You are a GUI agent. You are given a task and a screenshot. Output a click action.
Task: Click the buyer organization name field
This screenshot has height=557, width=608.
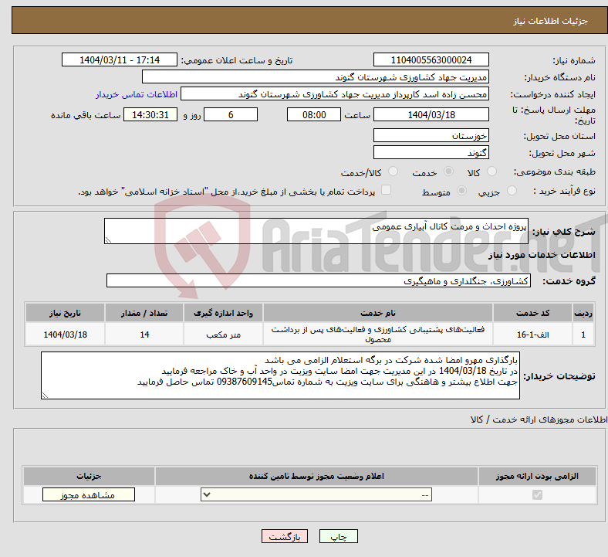pyautogui.click(x=316, y=76)
